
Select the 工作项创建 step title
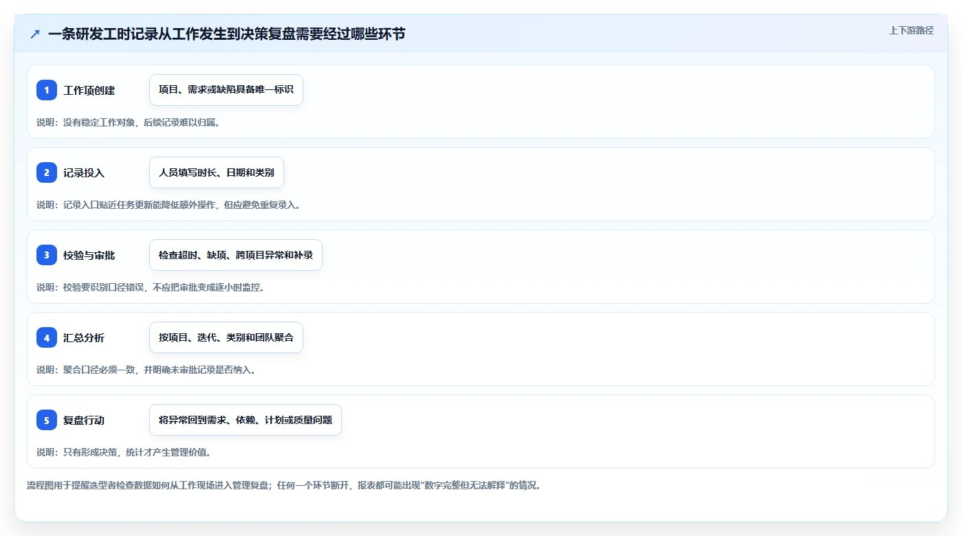pos(89,91)
